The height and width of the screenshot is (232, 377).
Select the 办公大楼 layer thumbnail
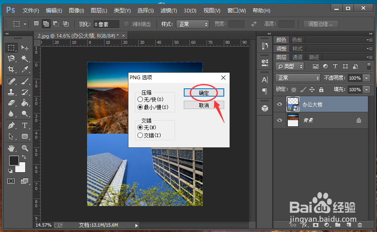pyautogui.click(x=293, y=104)
